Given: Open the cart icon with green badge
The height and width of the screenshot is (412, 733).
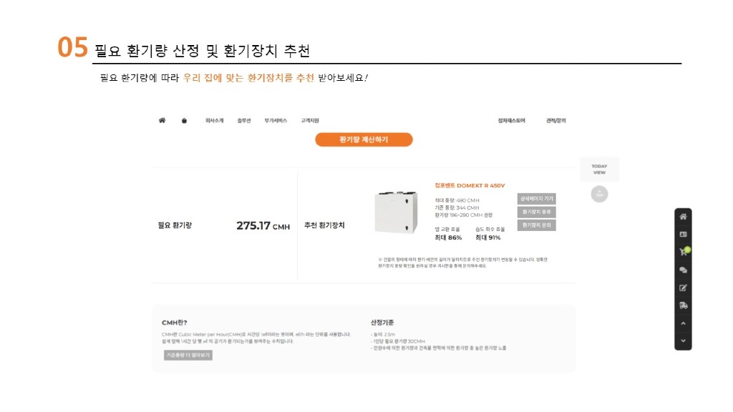Looking at the screenshot, I should click(x=684, y=252).
